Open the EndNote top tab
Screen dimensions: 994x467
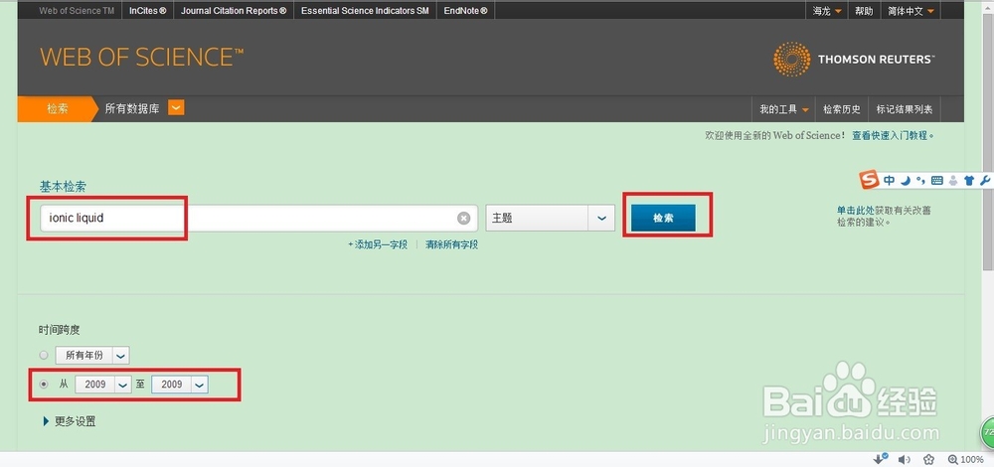pyautogui.click(x=466, y=11)
